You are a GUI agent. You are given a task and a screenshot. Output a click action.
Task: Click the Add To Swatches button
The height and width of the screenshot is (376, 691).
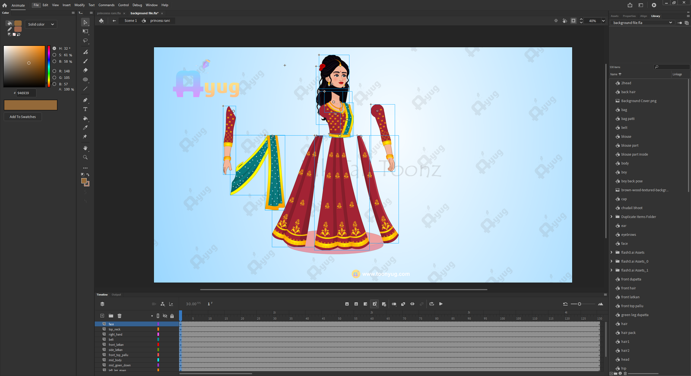coord(23,117)
